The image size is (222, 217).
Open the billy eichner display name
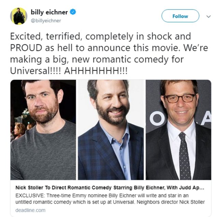tap(49, 12)
